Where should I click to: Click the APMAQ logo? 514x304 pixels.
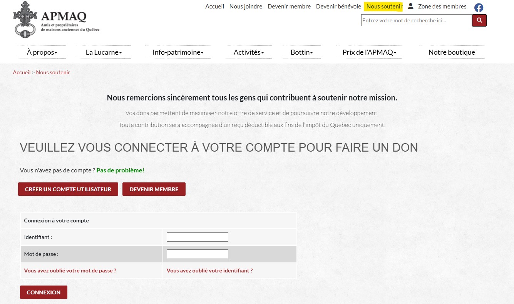pos(56,20)
